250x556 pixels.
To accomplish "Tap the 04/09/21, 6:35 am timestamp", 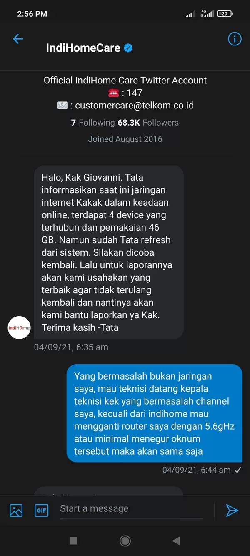I will click(71, 347).
